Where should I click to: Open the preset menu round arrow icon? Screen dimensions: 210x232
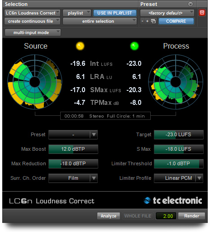[191, 4]
